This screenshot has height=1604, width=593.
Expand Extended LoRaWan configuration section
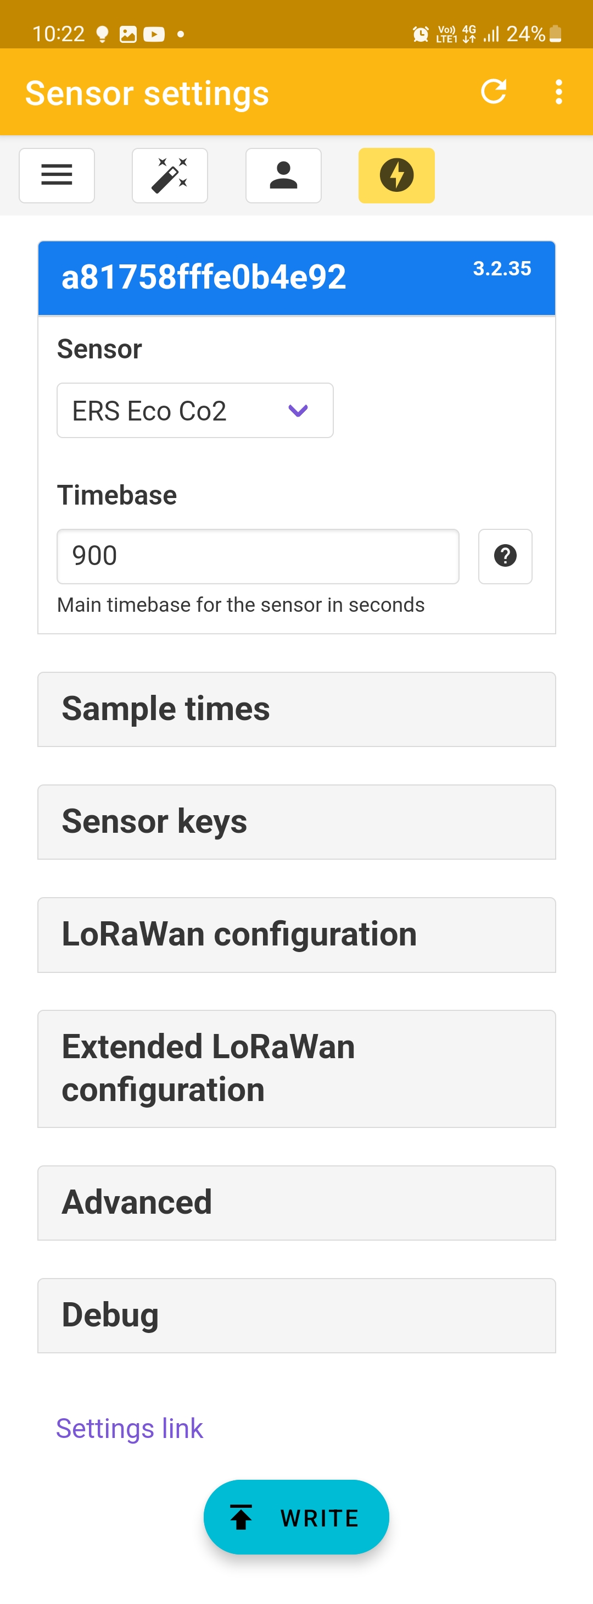(x=296, y=1069)
